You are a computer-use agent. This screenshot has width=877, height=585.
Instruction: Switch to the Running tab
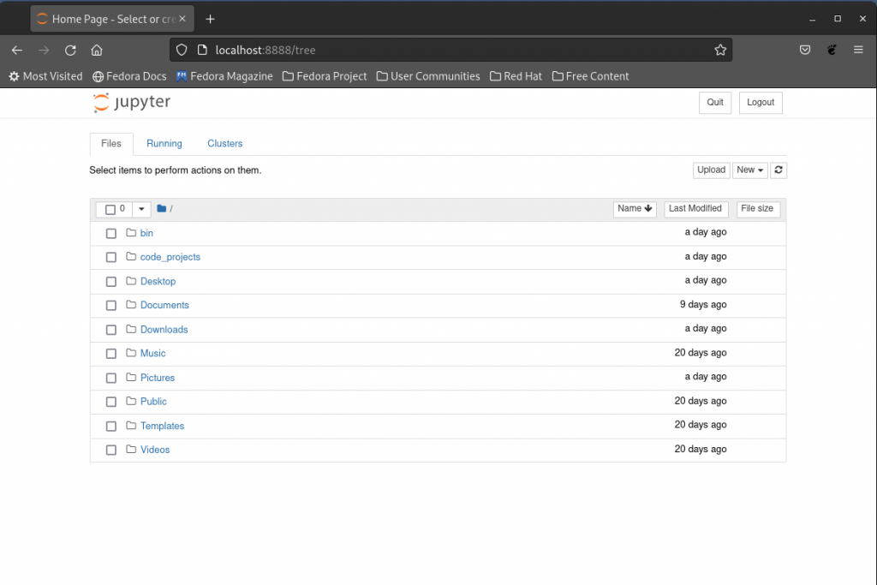(164, 144)
